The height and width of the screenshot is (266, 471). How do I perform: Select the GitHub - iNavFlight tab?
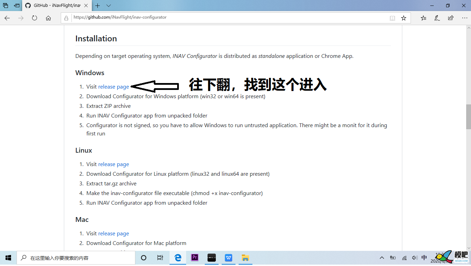[x=57, y=6]
